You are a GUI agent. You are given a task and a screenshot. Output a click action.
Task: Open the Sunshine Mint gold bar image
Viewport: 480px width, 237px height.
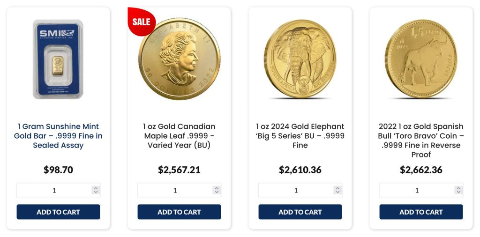(x=58, y=59)
